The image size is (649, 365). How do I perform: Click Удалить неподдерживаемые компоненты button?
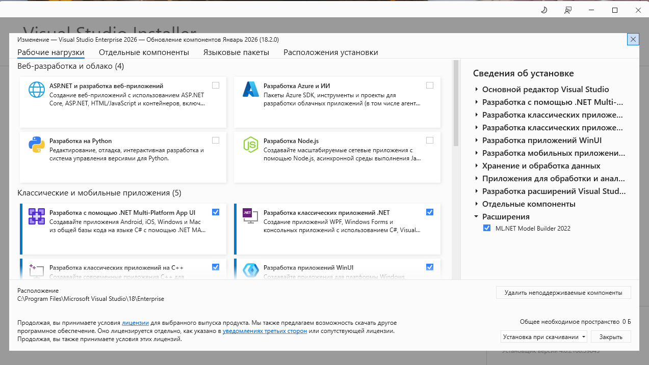tap(563, 293)
